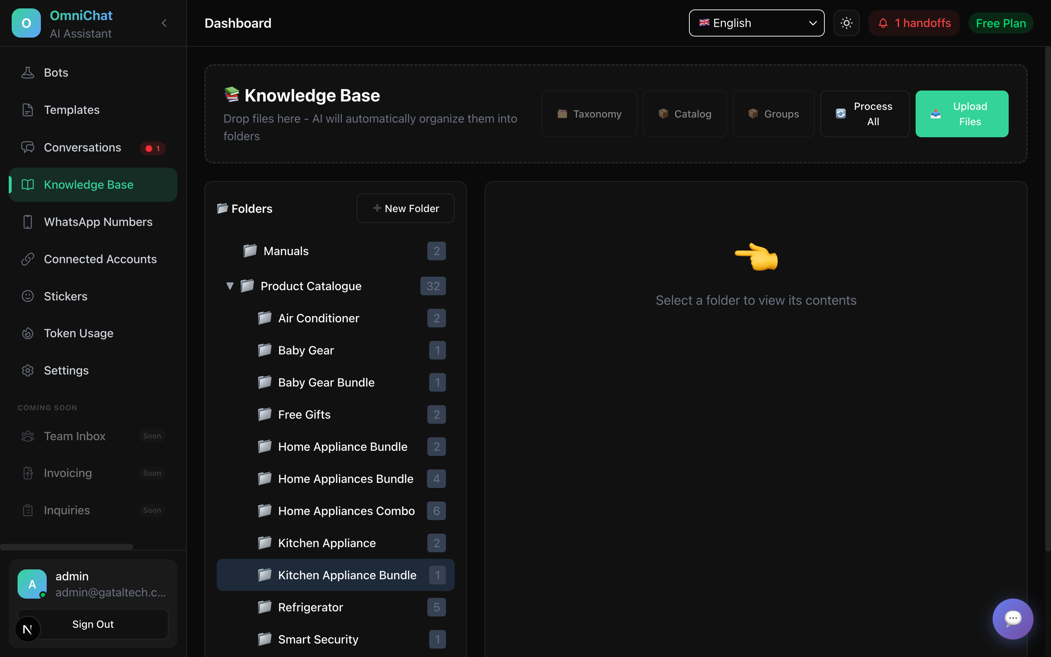This screenshot has width=1051, height=657.
Task: Open the Conversations menu item
Action: pyautogui.click(x=82, y=148)
